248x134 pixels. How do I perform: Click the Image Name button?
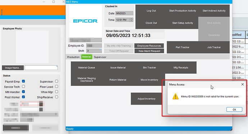click(x=13, y=68)
